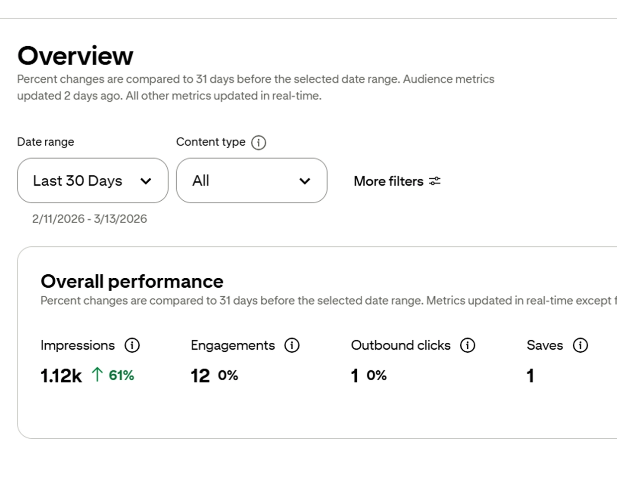Click the Overall performance heading
The width and height of the screenshot is (617, 477).
(132, 281)
